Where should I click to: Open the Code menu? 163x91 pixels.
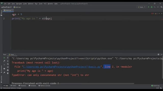pos(25,4)
